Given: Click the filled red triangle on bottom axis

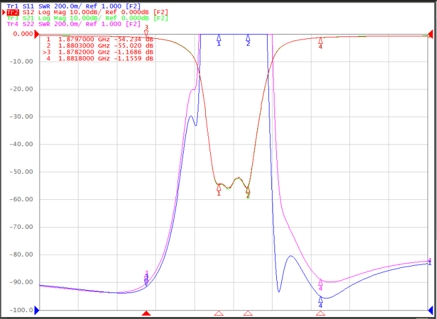Looking at the screenshot, I should point(146,313).
